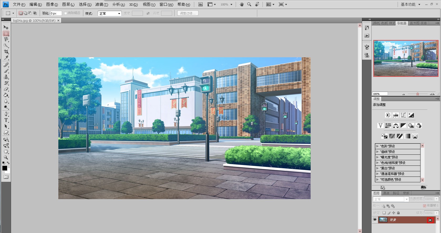Open the 滤镜 menu
This screenshot has width=441, height=233.
102,4
